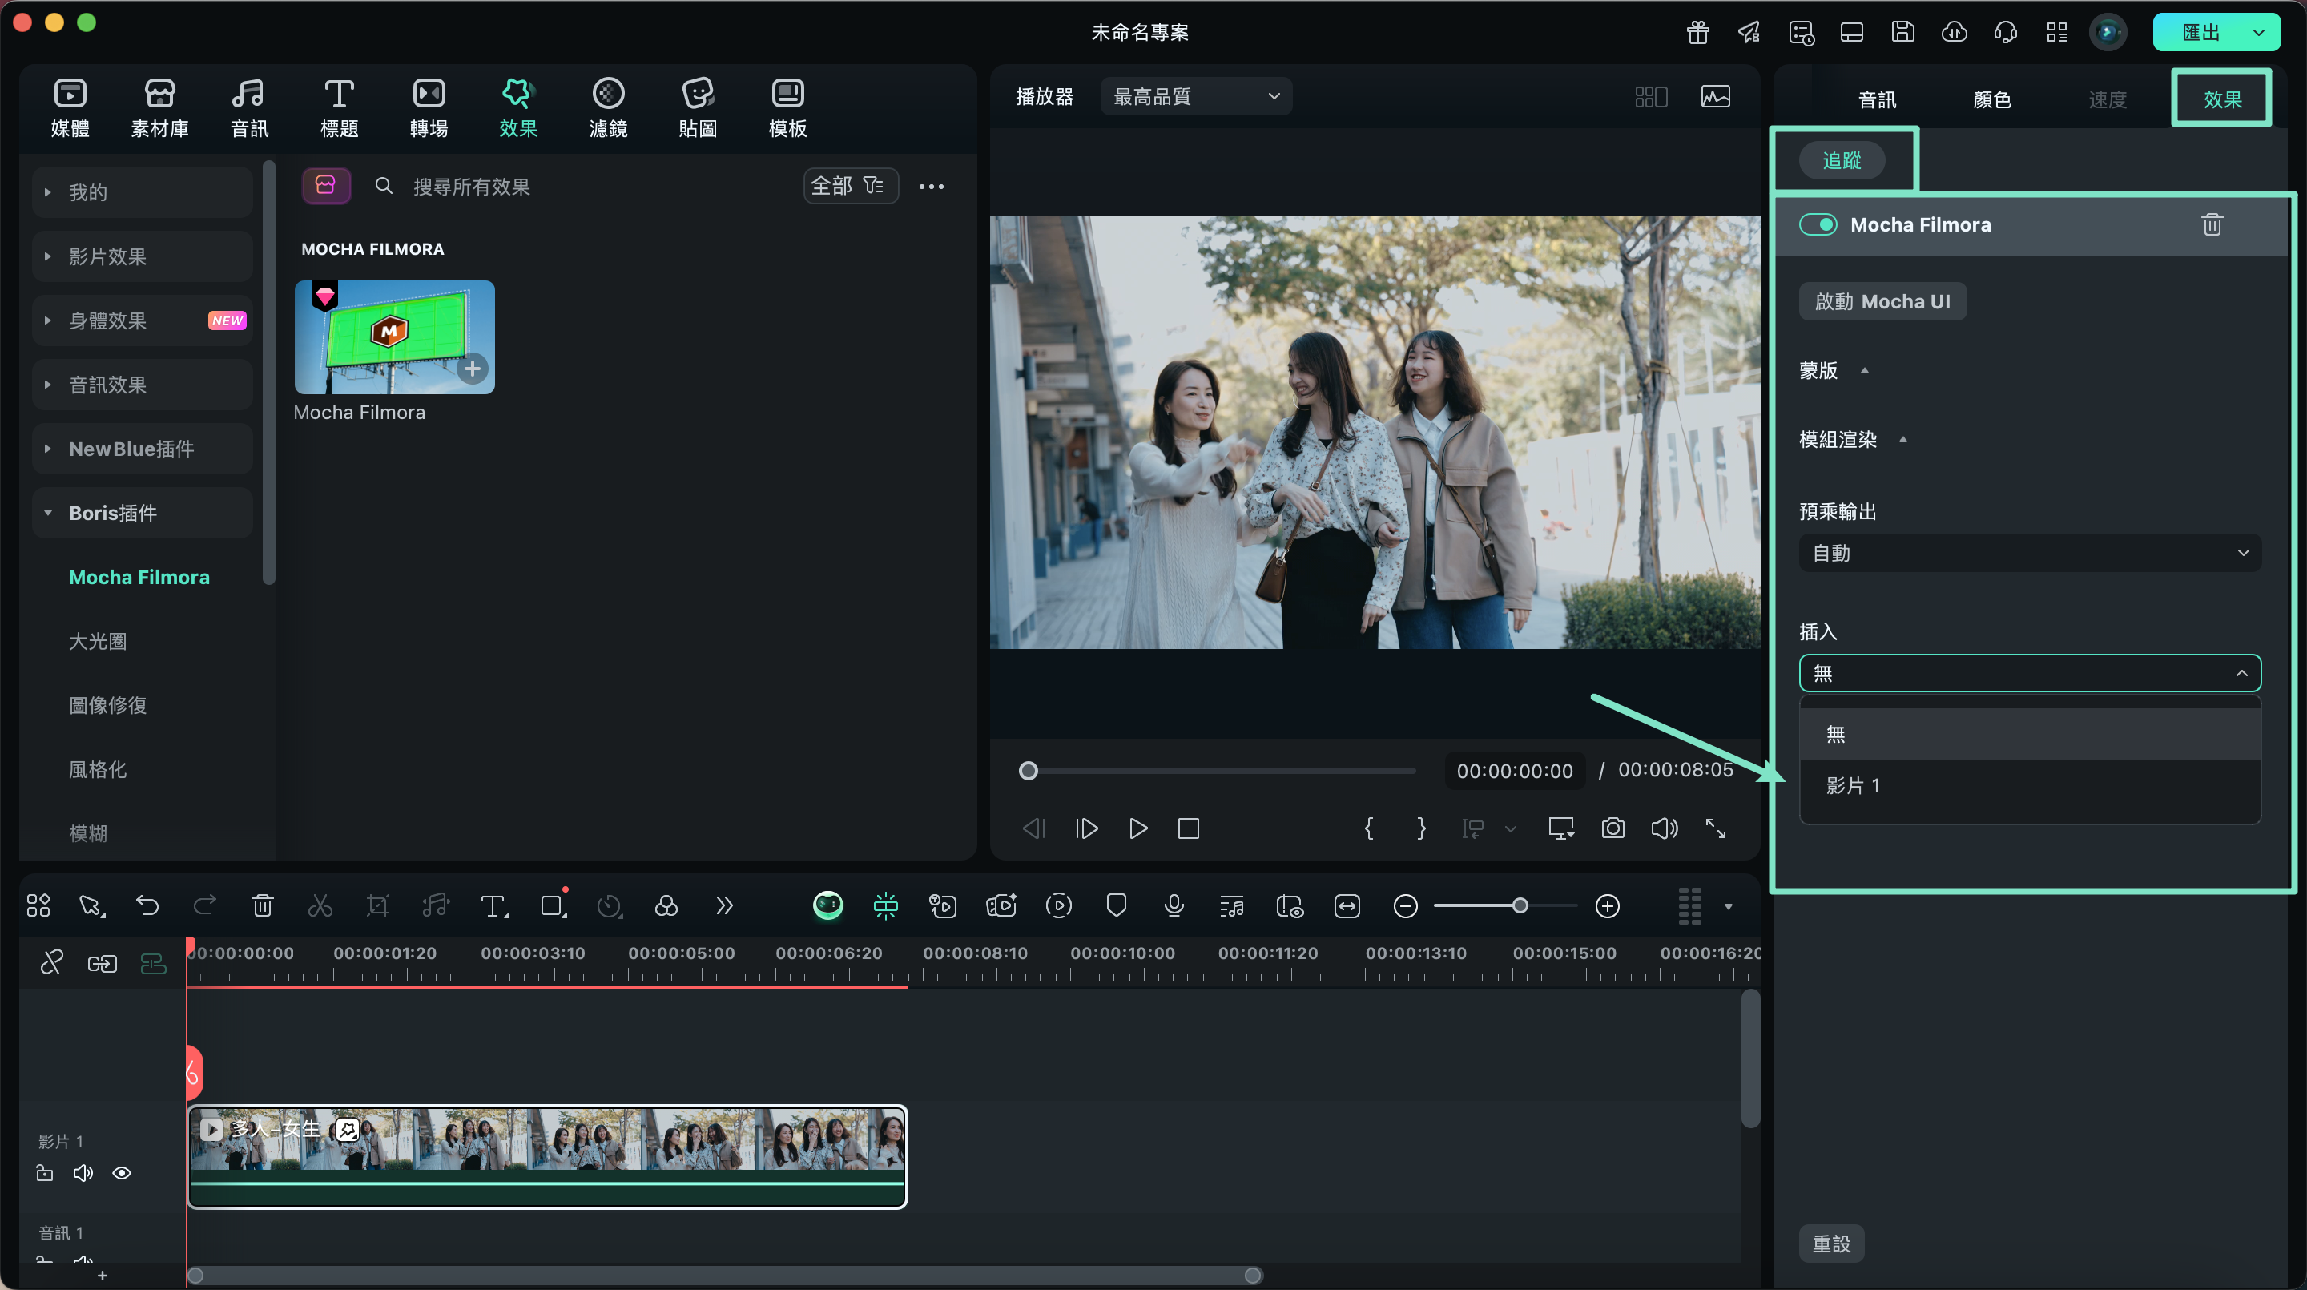
Task: Choose 影片 1 from the insert list
Action: click(2029, 784)
